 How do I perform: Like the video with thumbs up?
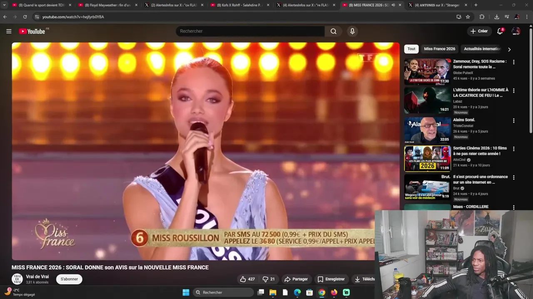coord(247,279)
